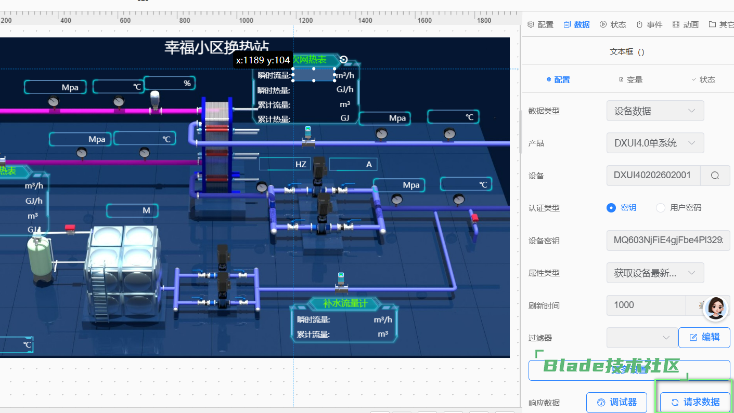Screen dimensions: 734x413
Task: Expand the 产品 dropdown showing DXUI4.0单系统
Action: pos(655,143)
